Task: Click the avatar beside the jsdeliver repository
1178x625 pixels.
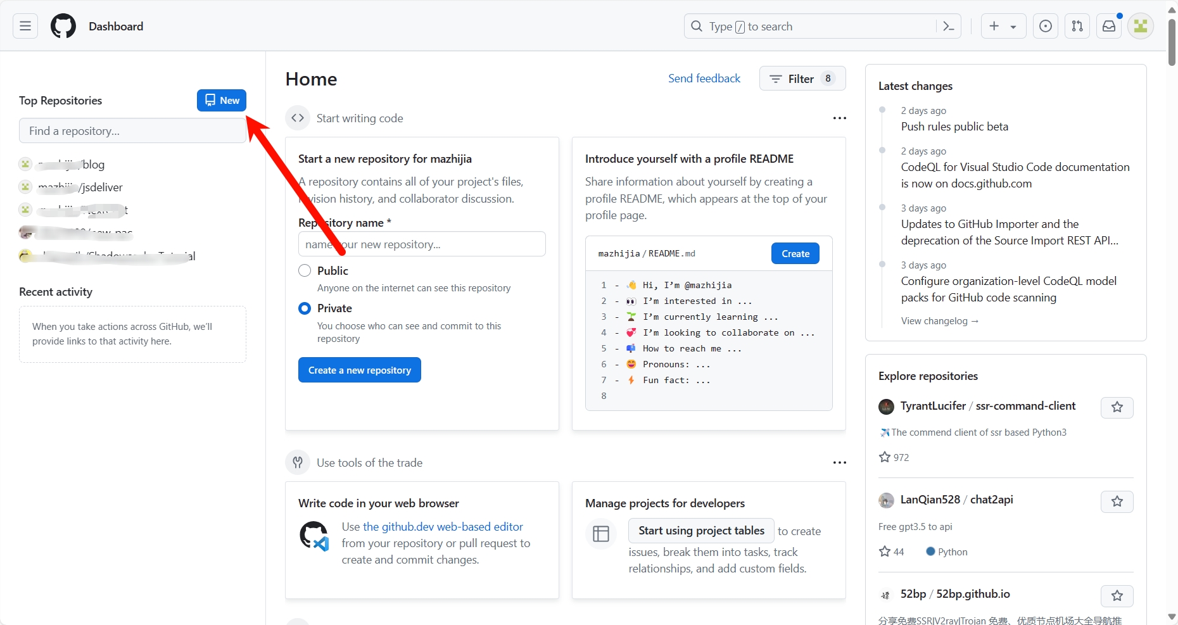Action: point(25,187)
